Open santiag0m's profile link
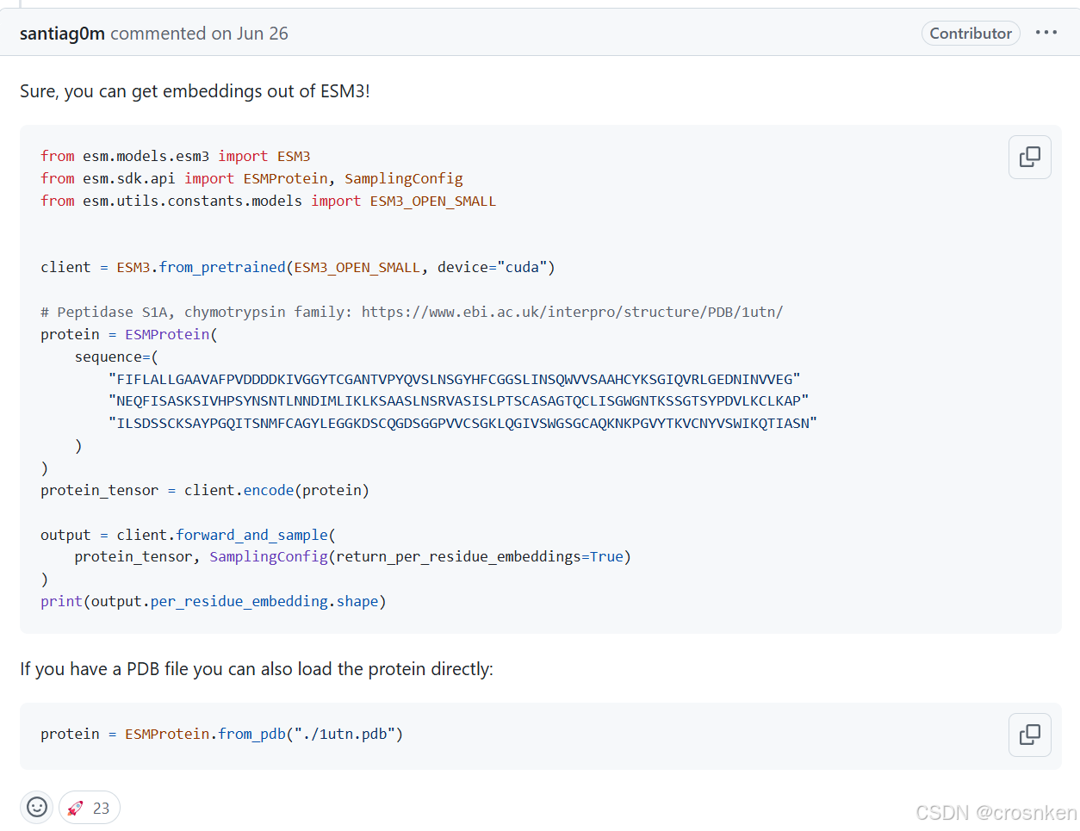 point(62,34)
